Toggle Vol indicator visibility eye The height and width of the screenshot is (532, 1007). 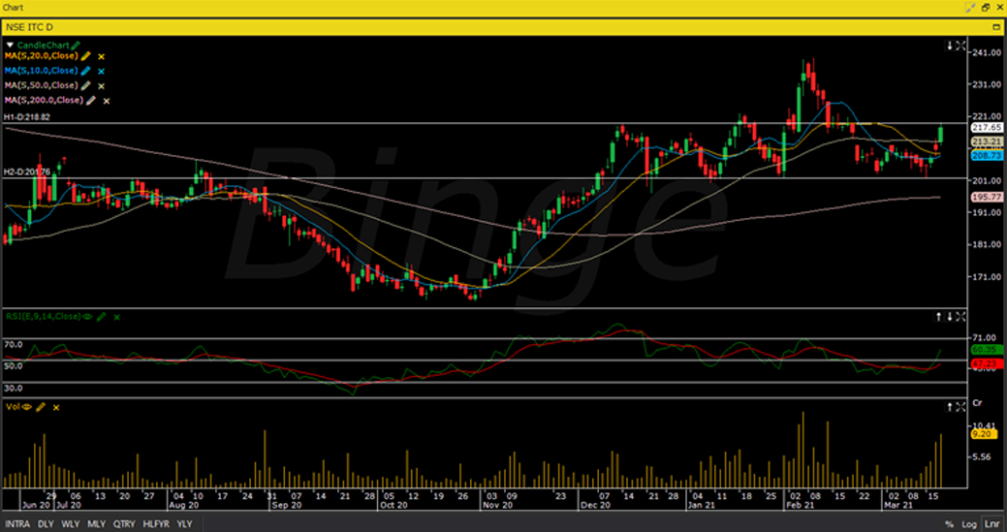pyautogui.click(x=27, y=407)
